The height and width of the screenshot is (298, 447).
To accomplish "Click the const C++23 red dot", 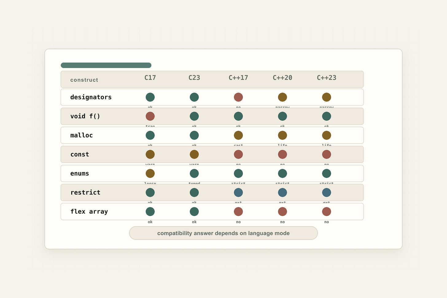I will pyautogui.click(x=327, y=154).
